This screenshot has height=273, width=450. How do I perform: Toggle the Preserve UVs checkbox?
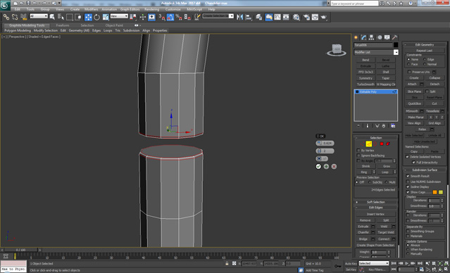[x=409, y=72]
